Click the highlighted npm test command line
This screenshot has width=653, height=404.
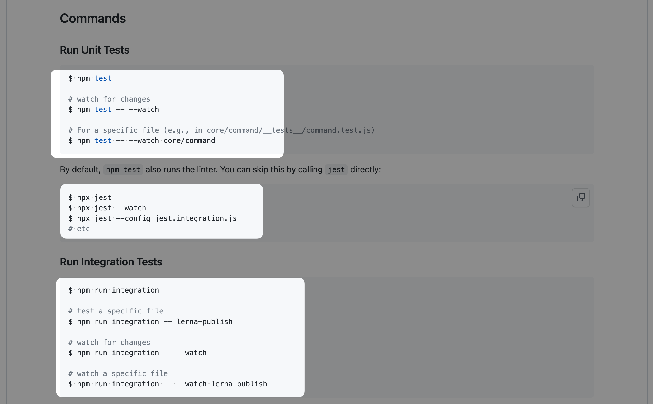click(90, 78)
